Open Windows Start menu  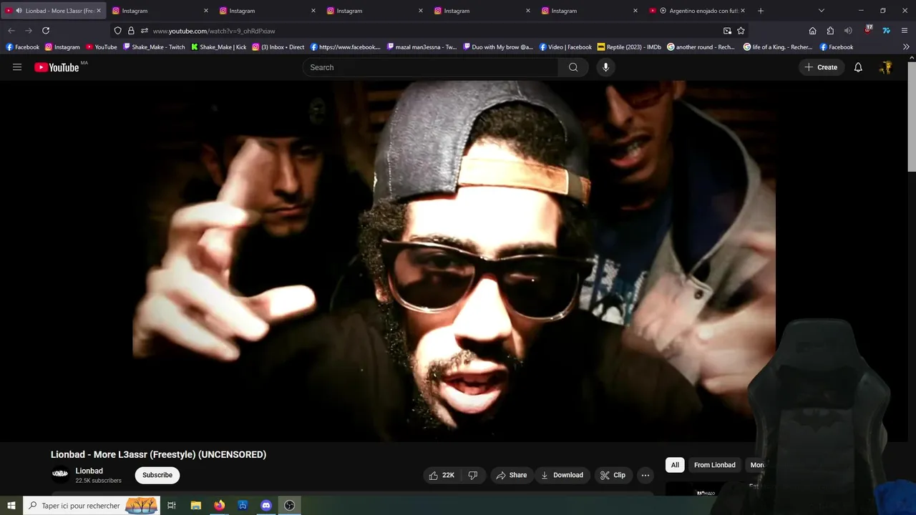click(x=11, y=506)
